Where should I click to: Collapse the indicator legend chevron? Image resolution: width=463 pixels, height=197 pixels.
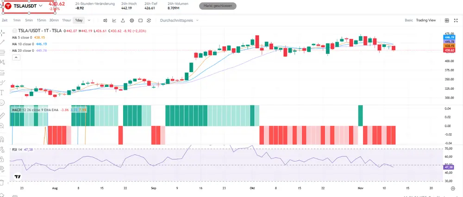16,57
